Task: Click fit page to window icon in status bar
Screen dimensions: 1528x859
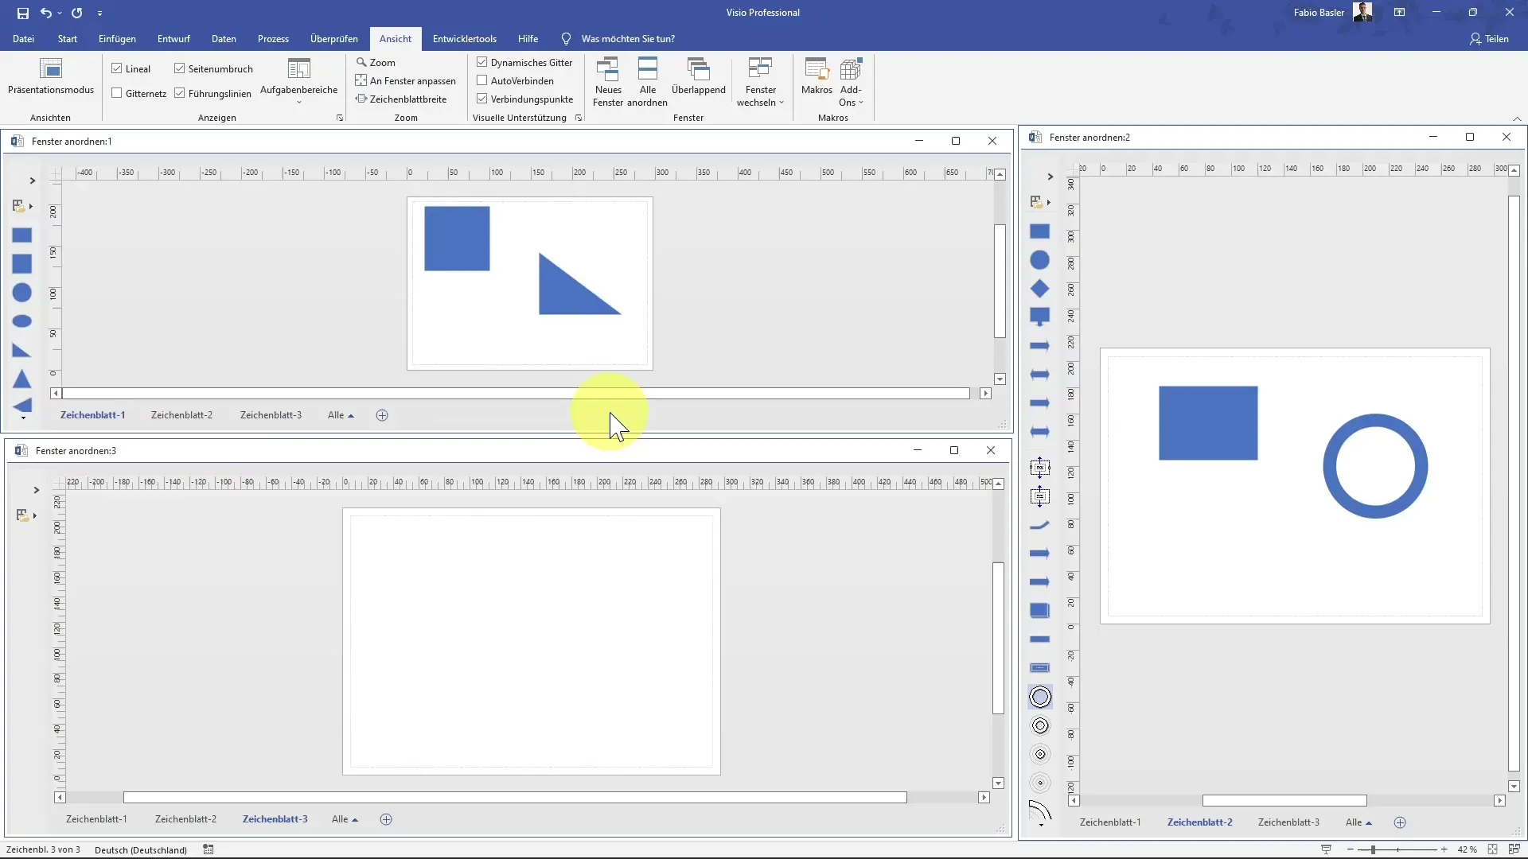Action: tap(1492, 849)
